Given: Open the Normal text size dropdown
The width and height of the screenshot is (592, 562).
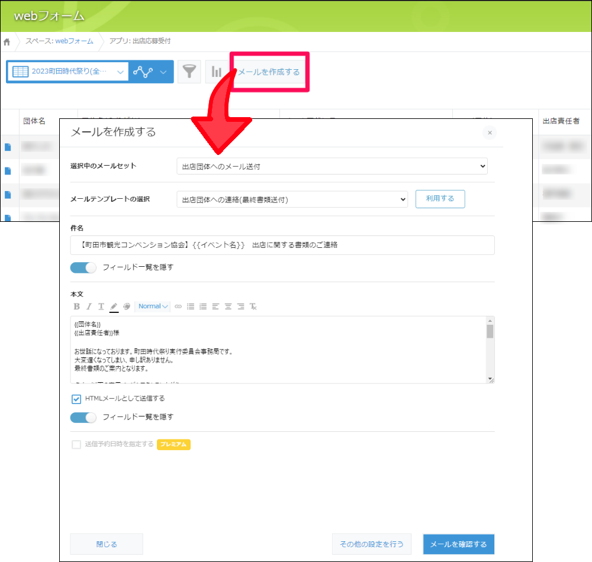Looking at the screenshot, I should coord(153,306).
